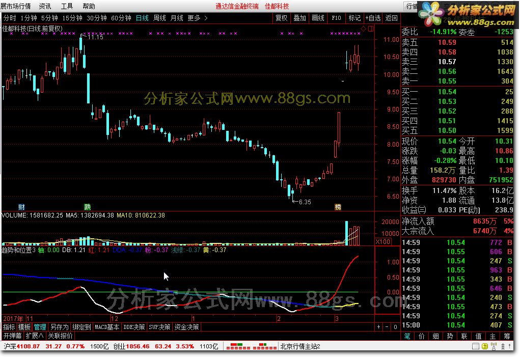The height and width of the screenshot is (357, 520).
Task: Click the '模板' template tab at bottom
Action: 24,327
